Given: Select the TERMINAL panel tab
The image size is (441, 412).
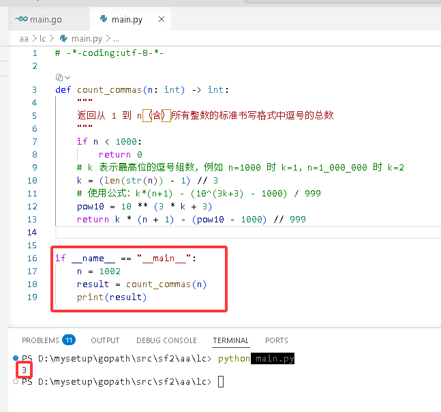Looking at the screenshot, I should coord(230,340).
